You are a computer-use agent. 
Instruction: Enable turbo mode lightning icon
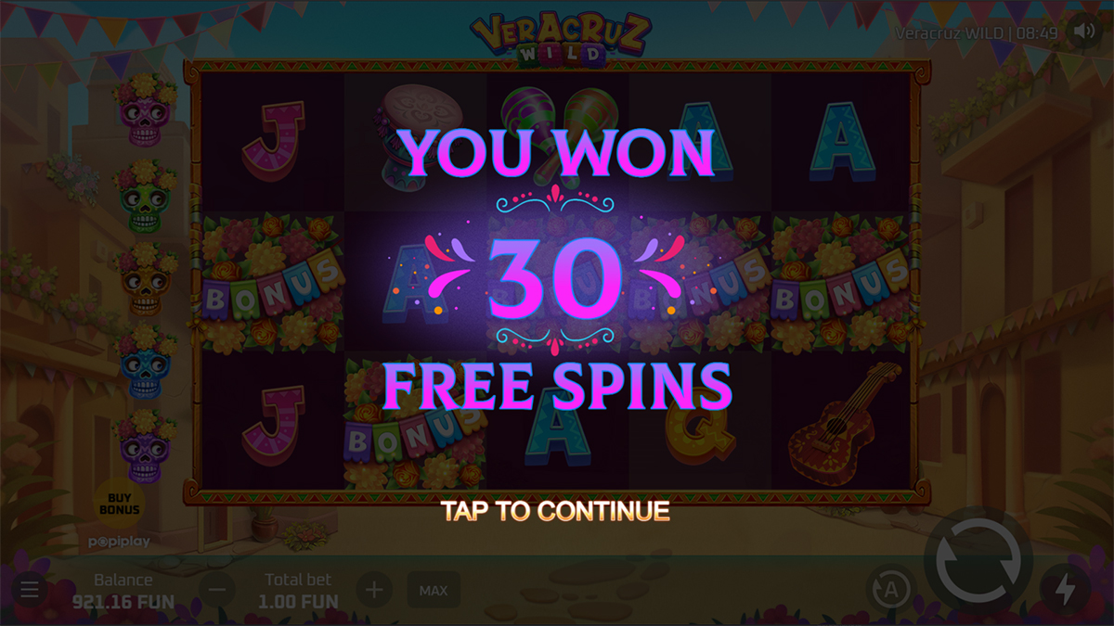pos(1066,590)
